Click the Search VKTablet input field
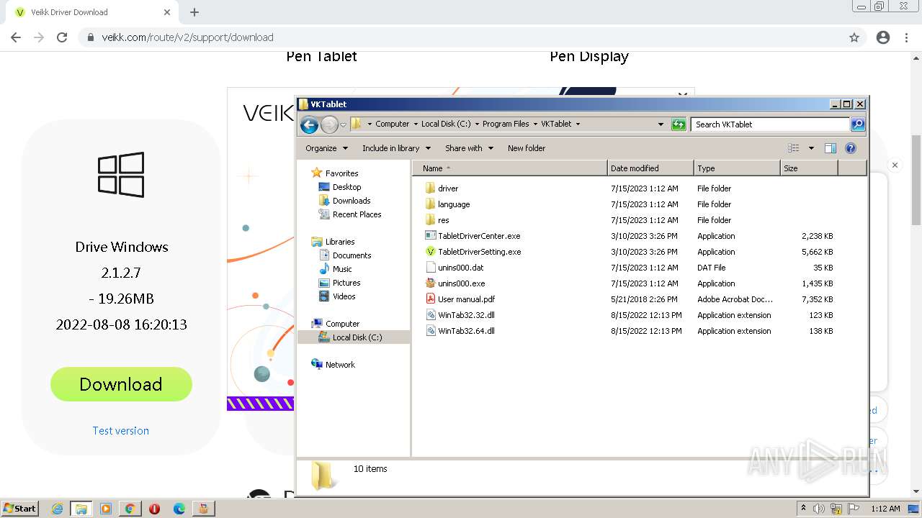Image resolution: width=922 pixels, height=518 pixels. tap(770, 124)
